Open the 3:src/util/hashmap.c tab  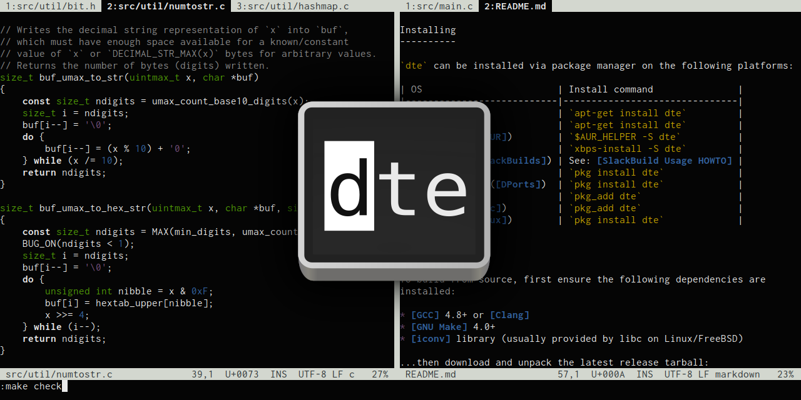pos(293,6)
